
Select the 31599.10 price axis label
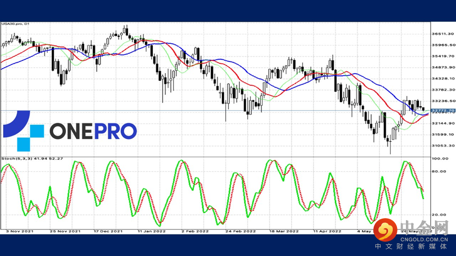[443, 134]
